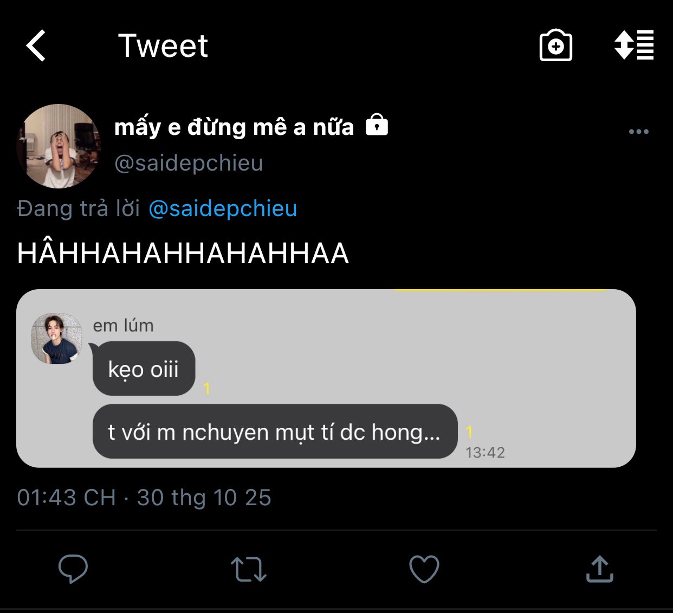Open the author's round profile picture

click(59, 146)
